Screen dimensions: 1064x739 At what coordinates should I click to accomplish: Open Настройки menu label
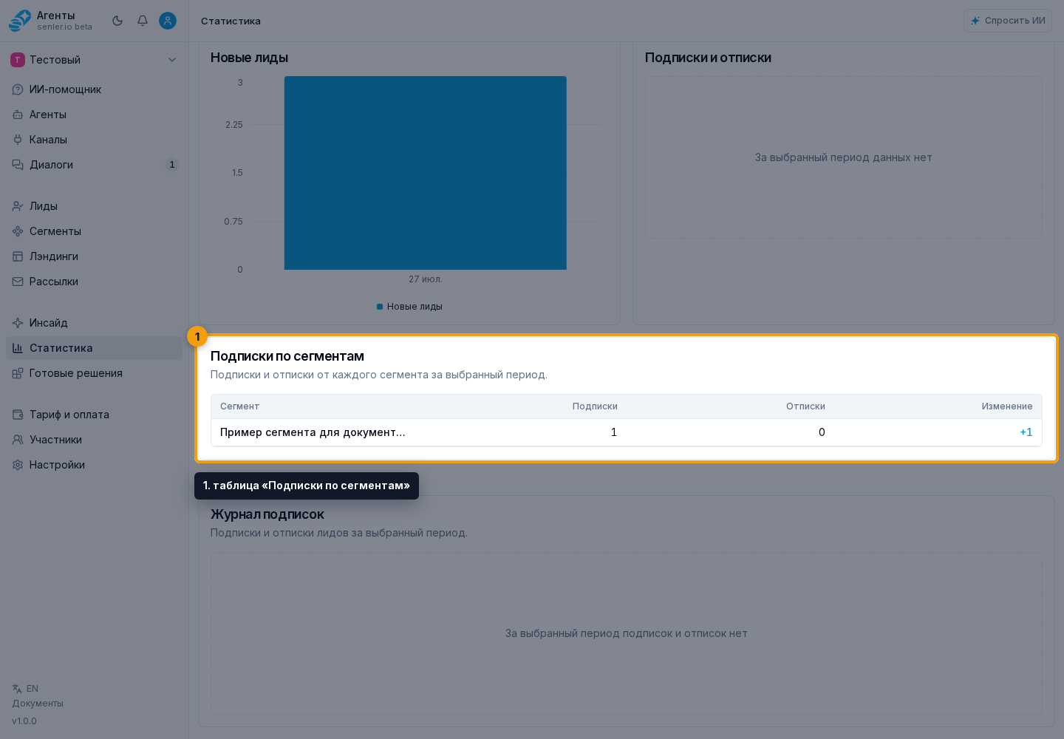point(57,465)
